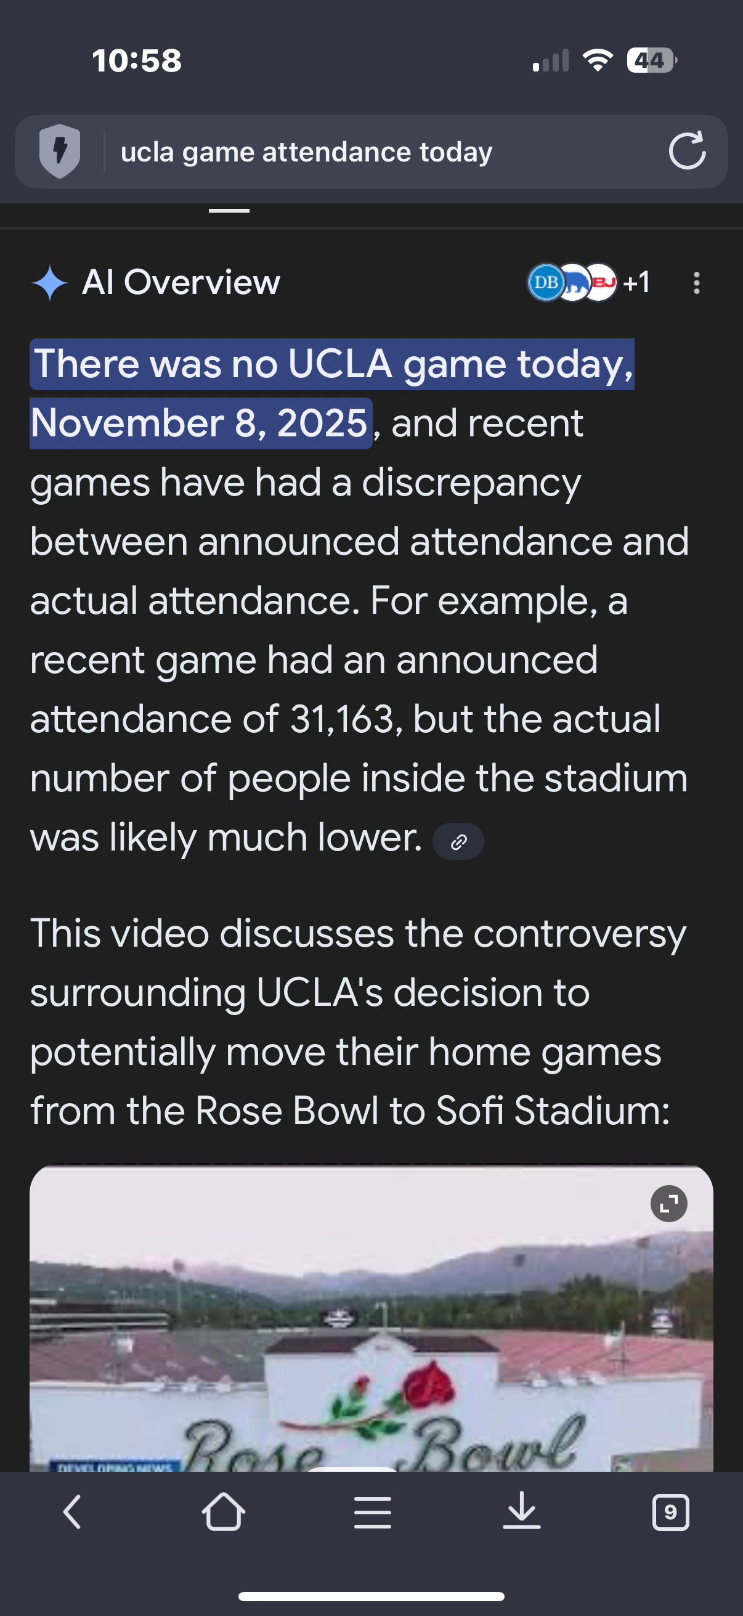Tap the privacy shield icon in address bar
Screen dimensions: 743x1616
click(60, 151)
